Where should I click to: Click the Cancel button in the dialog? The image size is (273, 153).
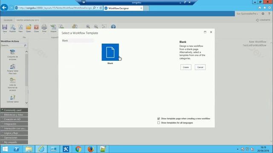click(x=200, y=67)
